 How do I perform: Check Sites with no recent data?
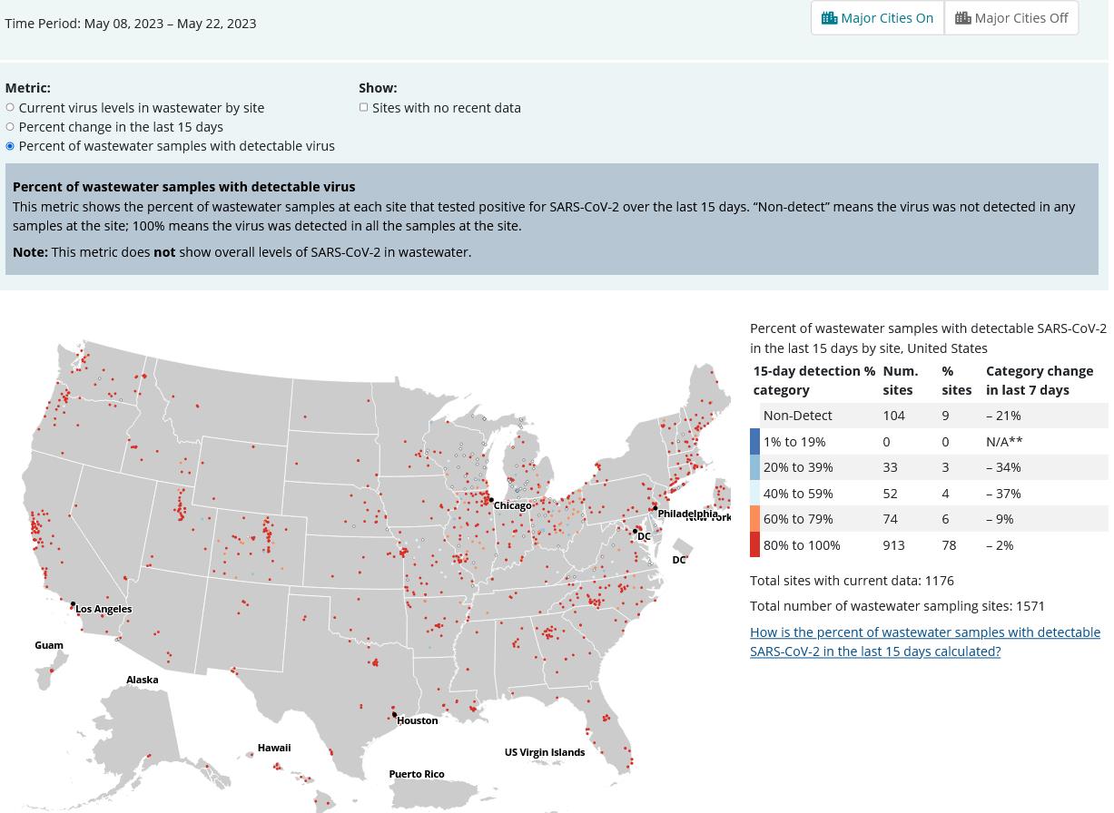(364, 107)
